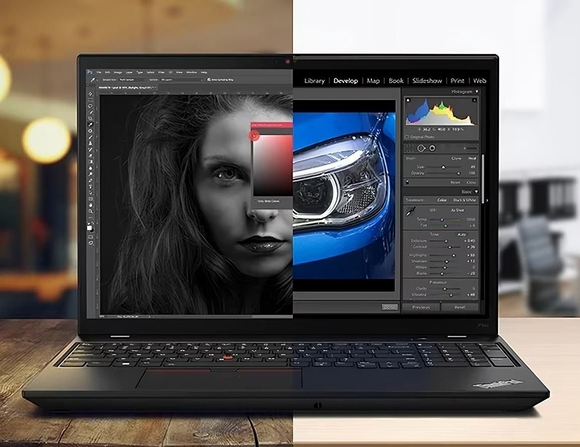Select the Clone Stamp tool
Viewport: 580px width, 447px height.
(90, 144)
